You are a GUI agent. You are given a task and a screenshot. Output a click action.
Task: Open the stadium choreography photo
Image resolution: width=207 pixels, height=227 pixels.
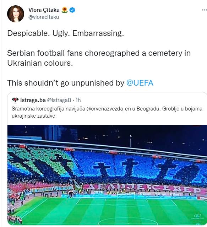point(107,175)
